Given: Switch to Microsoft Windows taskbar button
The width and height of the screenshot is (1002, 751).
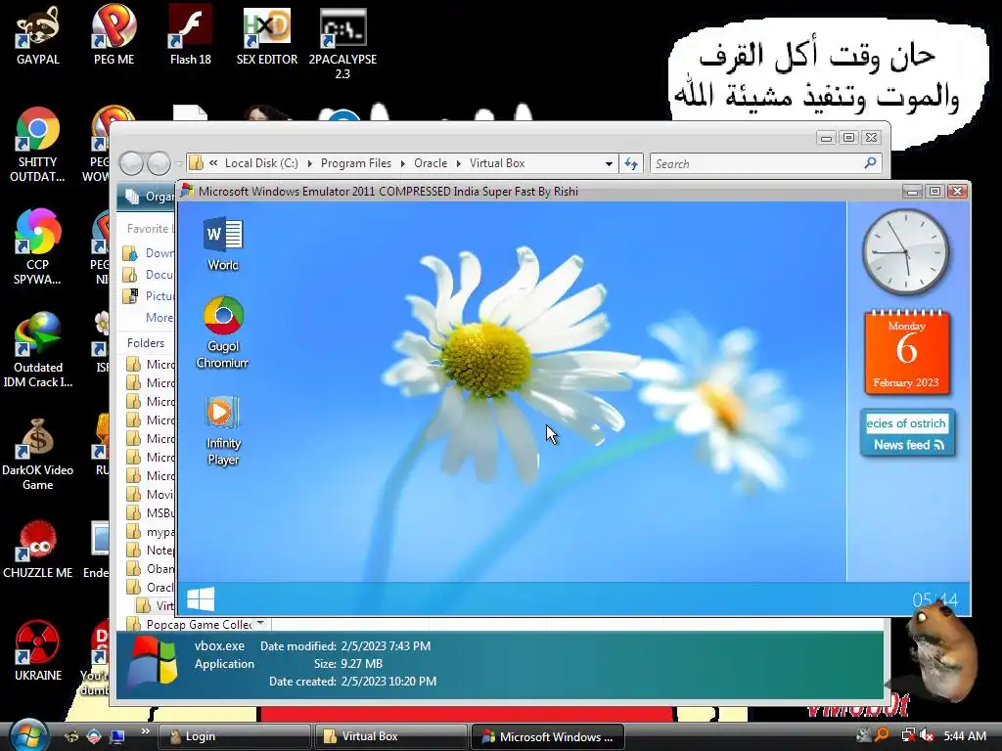Looking at the screenshot, I should click(x=547, y=736).
